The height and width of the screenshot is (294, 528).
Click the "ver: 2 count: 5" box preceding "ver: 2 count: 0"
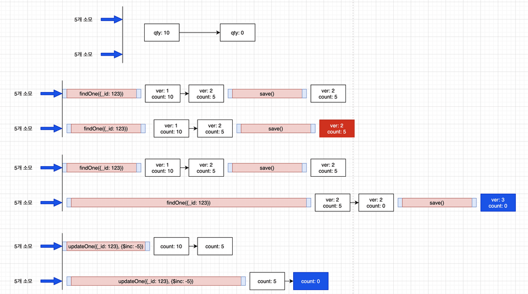(332, 203)
